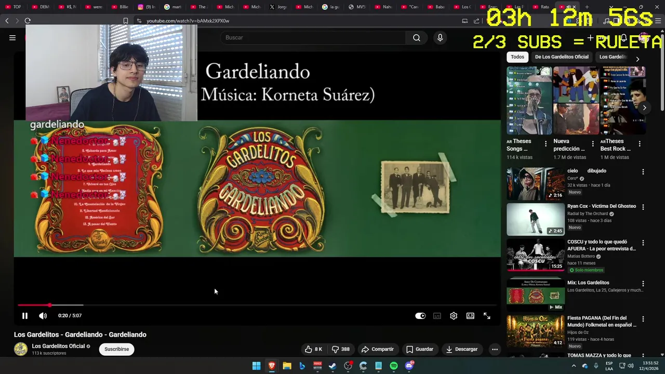Pause the Gardeliando video

[x=24, y=316]
